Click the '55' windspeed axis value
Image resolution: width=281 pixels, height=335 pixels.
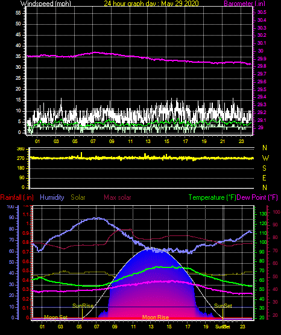click(x=18, y=13)
